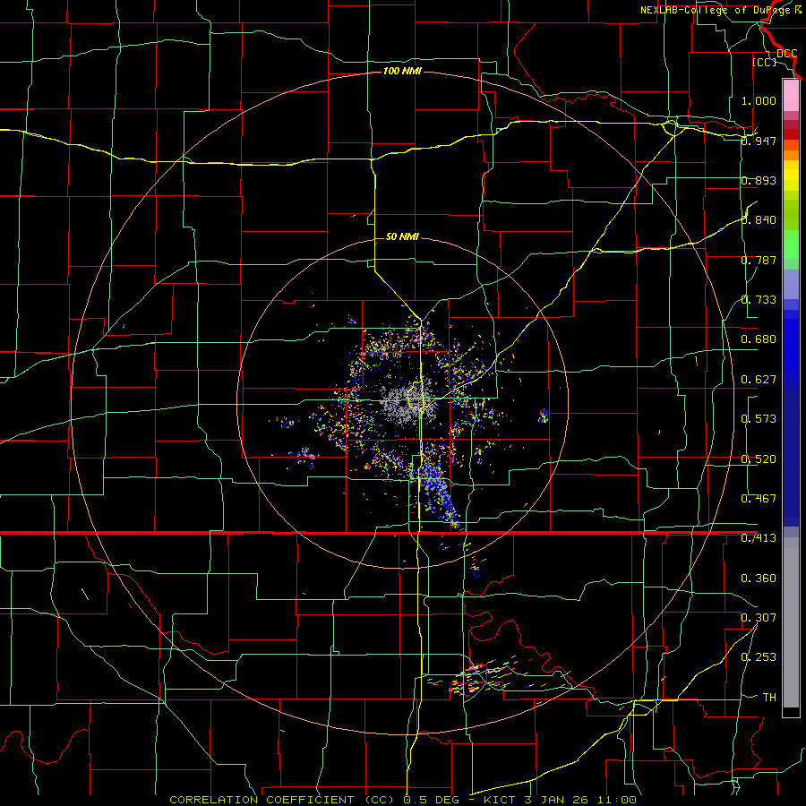Image resolution: width=806 pixels, height=806 pixels.
Task: Select the 0.467 scale label
Action: coord(759,499)
